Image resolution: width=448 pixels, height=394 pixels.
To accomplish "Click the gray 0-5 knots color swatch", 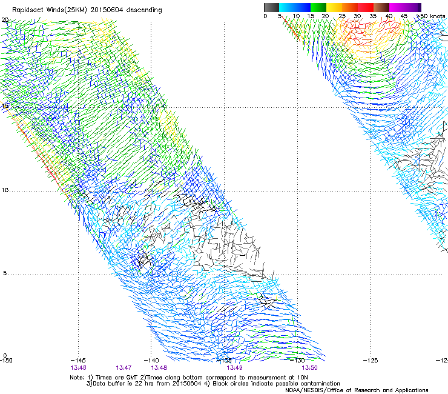I will coord(271,7).
